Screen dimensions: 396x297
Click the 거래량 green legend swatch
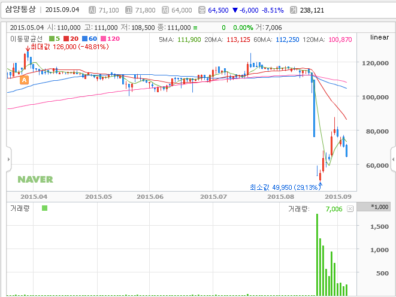click(45, 208)
